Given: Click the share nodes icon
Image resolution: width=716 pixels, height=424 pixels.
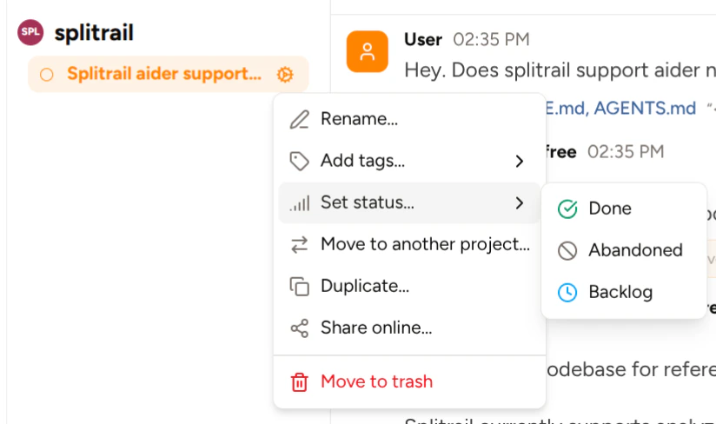Looking at the screenshot, I should [300, 328].
